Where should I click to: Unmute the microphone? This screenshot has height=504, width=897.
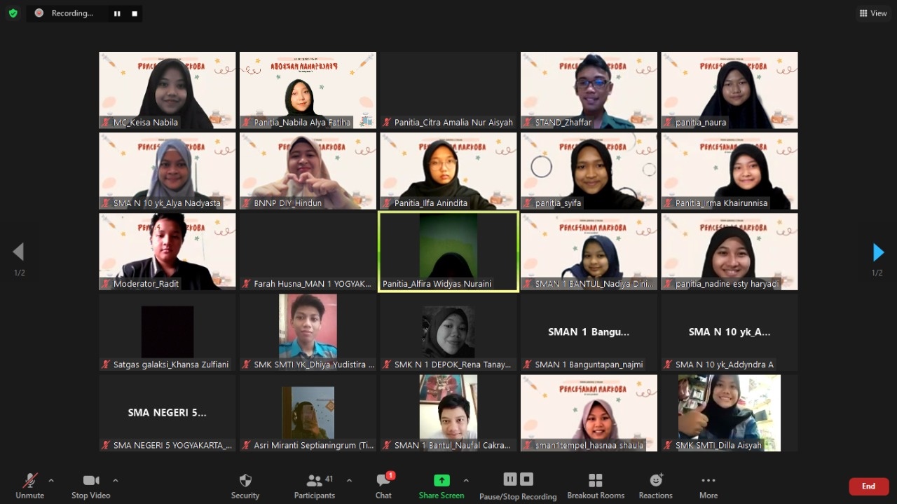point(30,486)
